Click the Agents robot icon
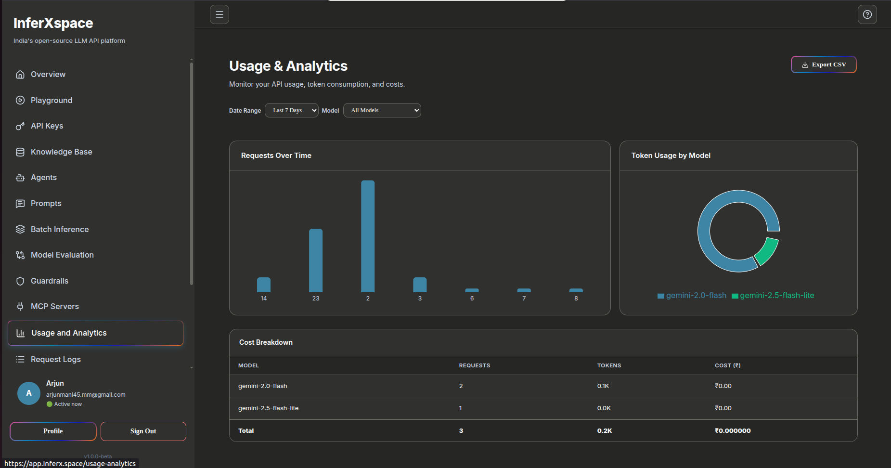The height and width of the screenshot is (468, 891). tap(20, 178)
